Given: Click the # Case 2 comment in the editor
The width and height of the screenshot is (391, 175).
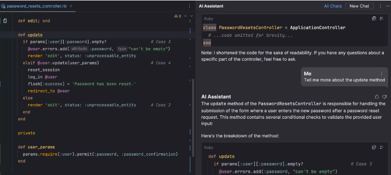Looking at the screenshot, I should click(x=161, y=105).
